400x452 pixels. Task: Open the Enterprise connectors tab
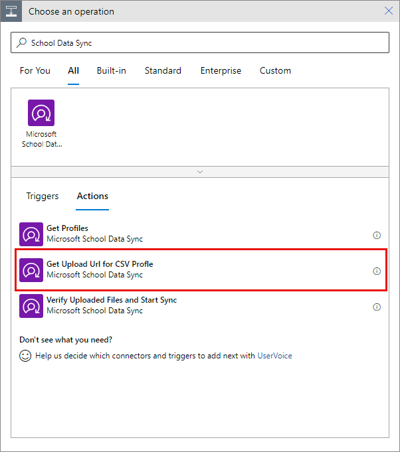point(221,70)
